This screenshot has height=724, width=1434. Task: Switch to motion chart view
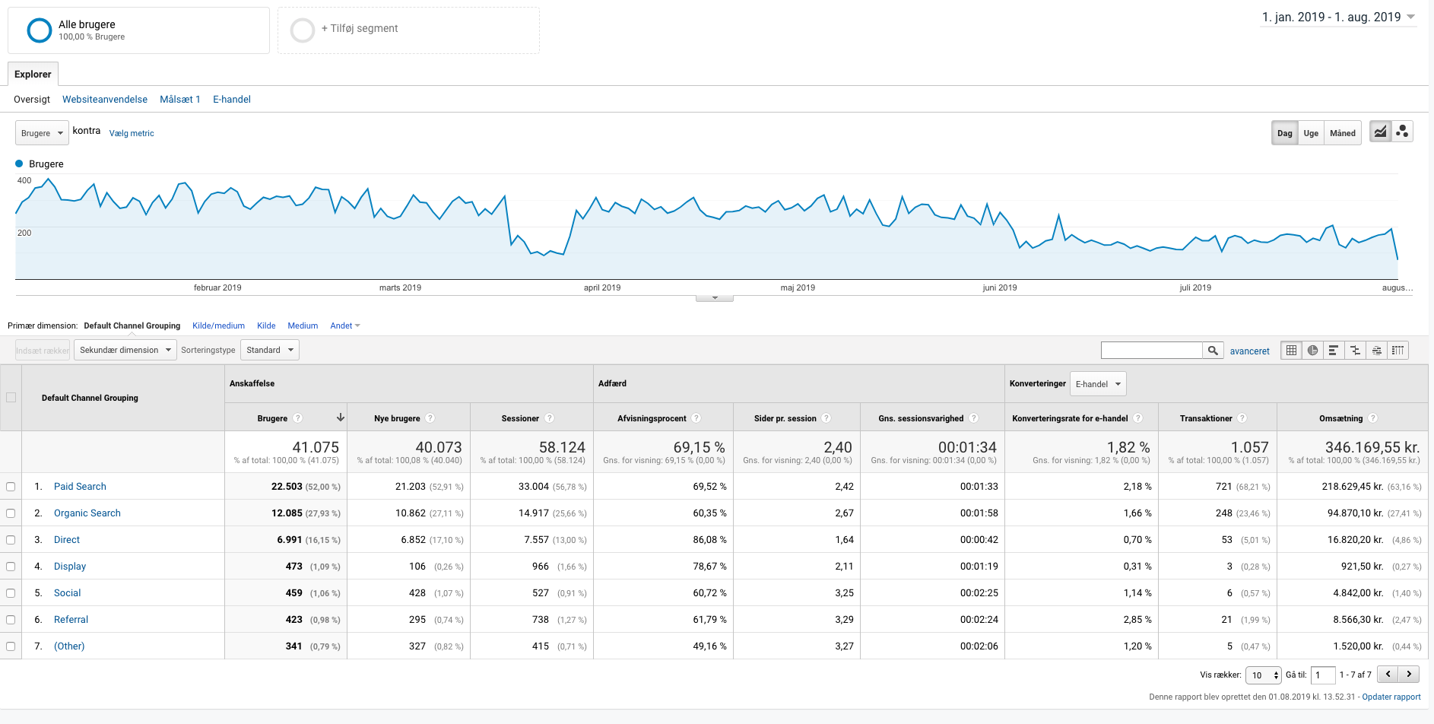1403,132
